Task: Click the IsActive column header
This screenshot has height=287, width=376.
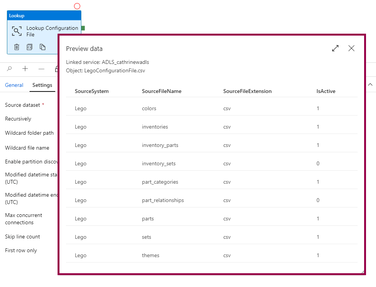Action: click(x=326, y=91)
